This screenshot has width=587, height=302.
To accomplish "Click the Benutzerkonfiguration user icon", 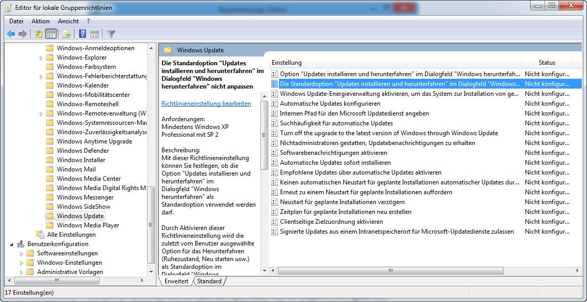I will click(21, 244).
